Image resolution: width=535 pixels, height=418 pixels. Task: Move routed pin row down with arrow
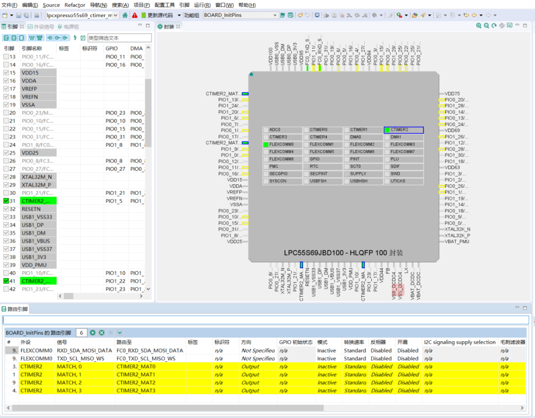tap(120, 333)
